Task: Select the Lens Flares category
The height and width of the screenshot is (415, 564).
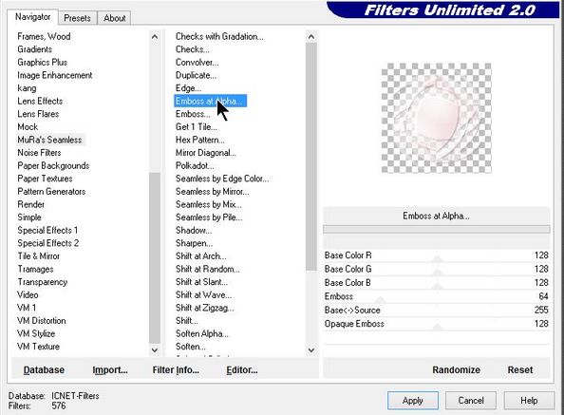Action: pos(38,114)
